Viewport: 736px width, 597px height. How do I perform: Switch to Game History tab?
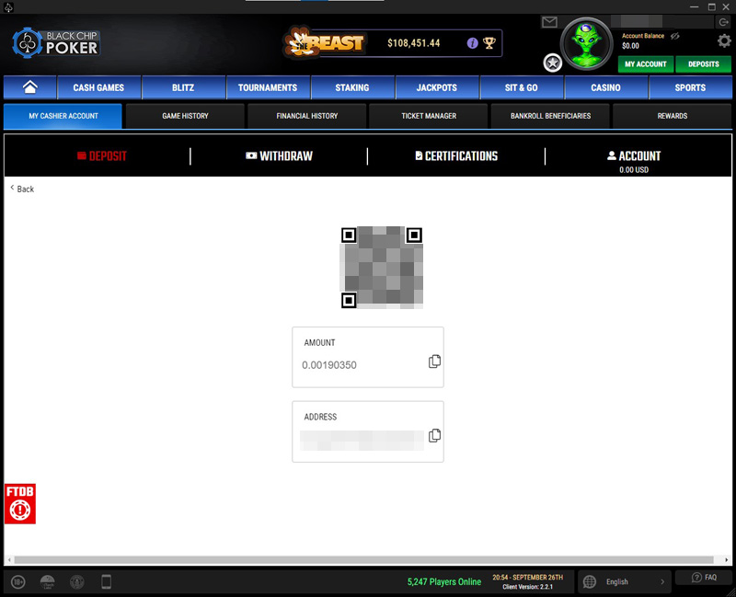[x=185, y=116]
